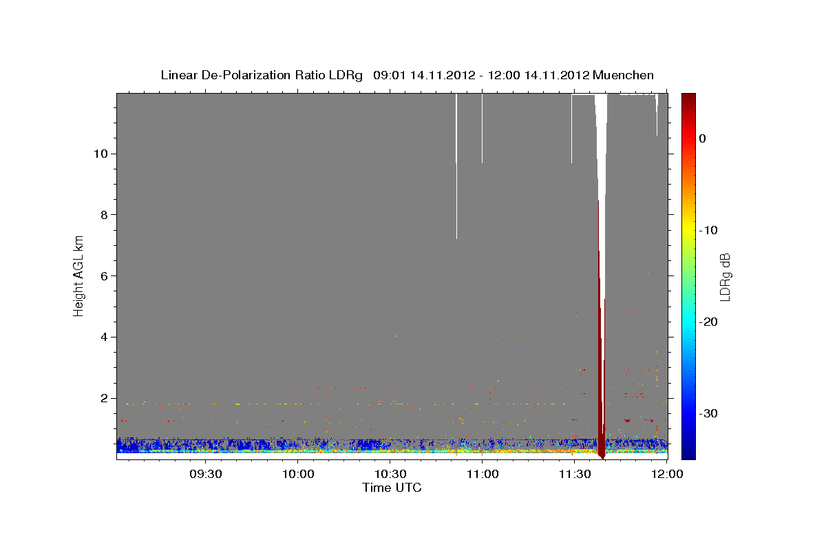Click the height axis label '2'
Screen dimensions: 826x551
pos(103,398)
